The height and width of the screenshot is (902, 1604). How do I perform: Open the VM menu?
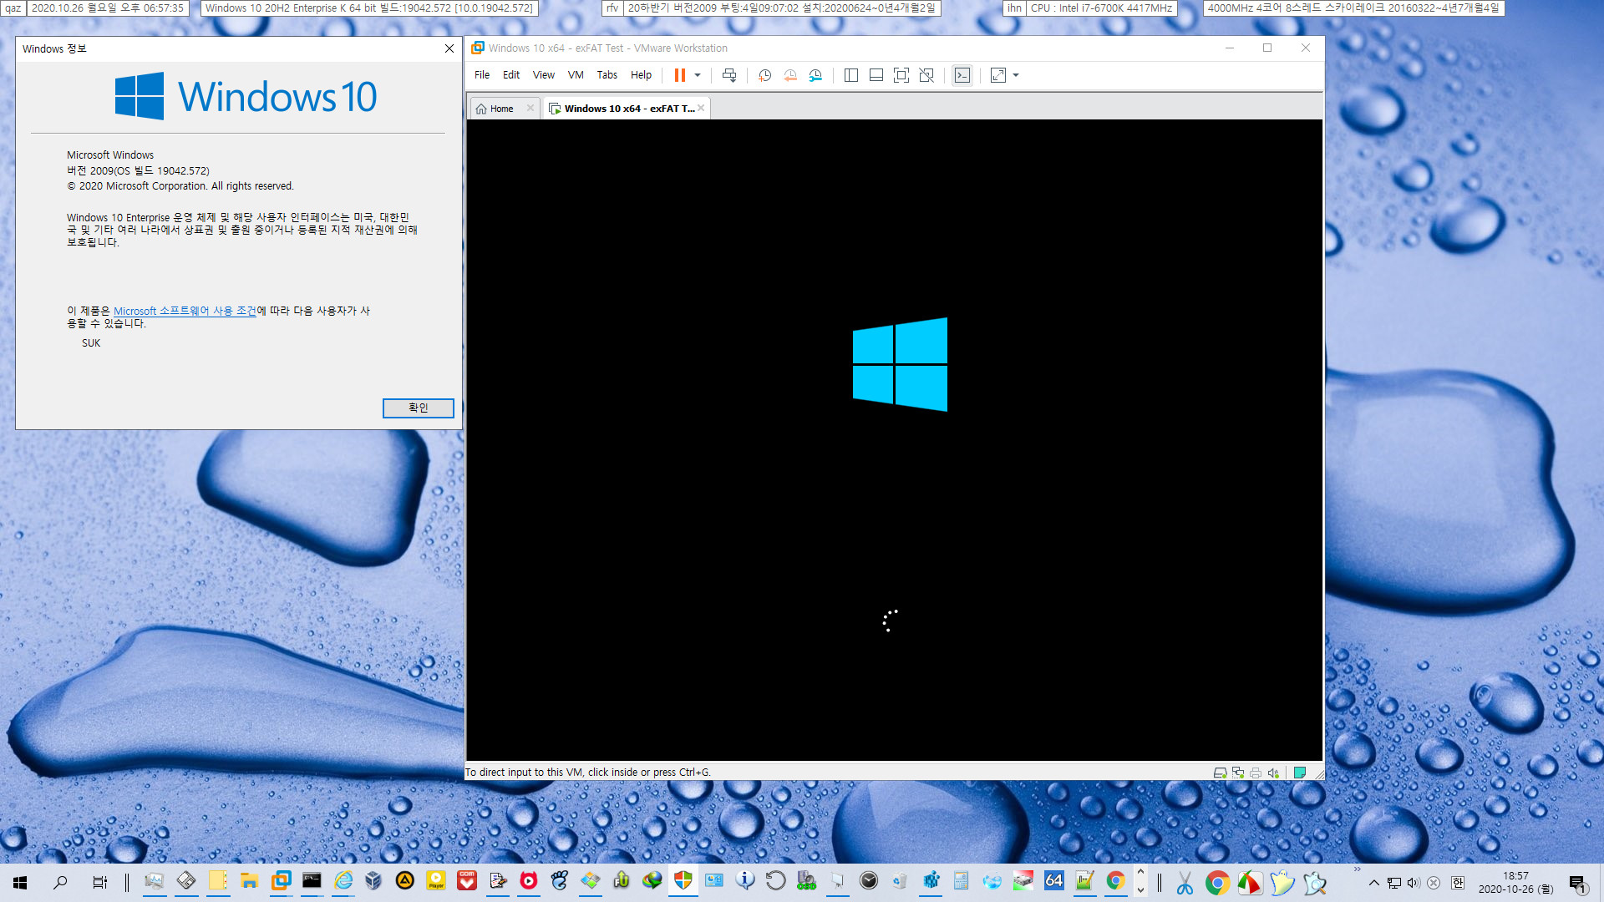click(576, 75)
